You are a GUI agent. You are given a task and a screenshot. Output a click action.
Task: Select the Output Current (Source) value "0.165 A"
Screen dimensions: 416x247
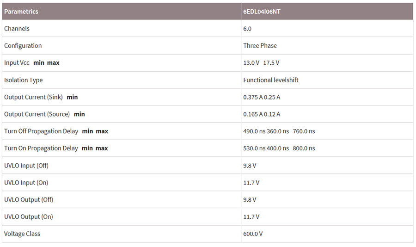coord(253,114)
